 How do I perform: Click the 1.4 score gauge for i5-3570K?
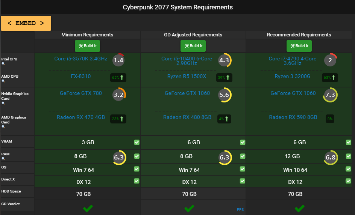click(118, 60)
